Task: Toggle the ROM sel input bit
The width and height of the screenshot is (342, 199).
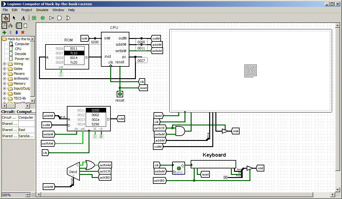Action: coord(61,75)
